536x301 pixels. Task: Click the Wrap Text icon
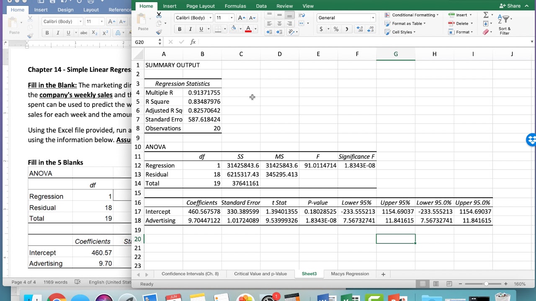click(x=301, y=15)
